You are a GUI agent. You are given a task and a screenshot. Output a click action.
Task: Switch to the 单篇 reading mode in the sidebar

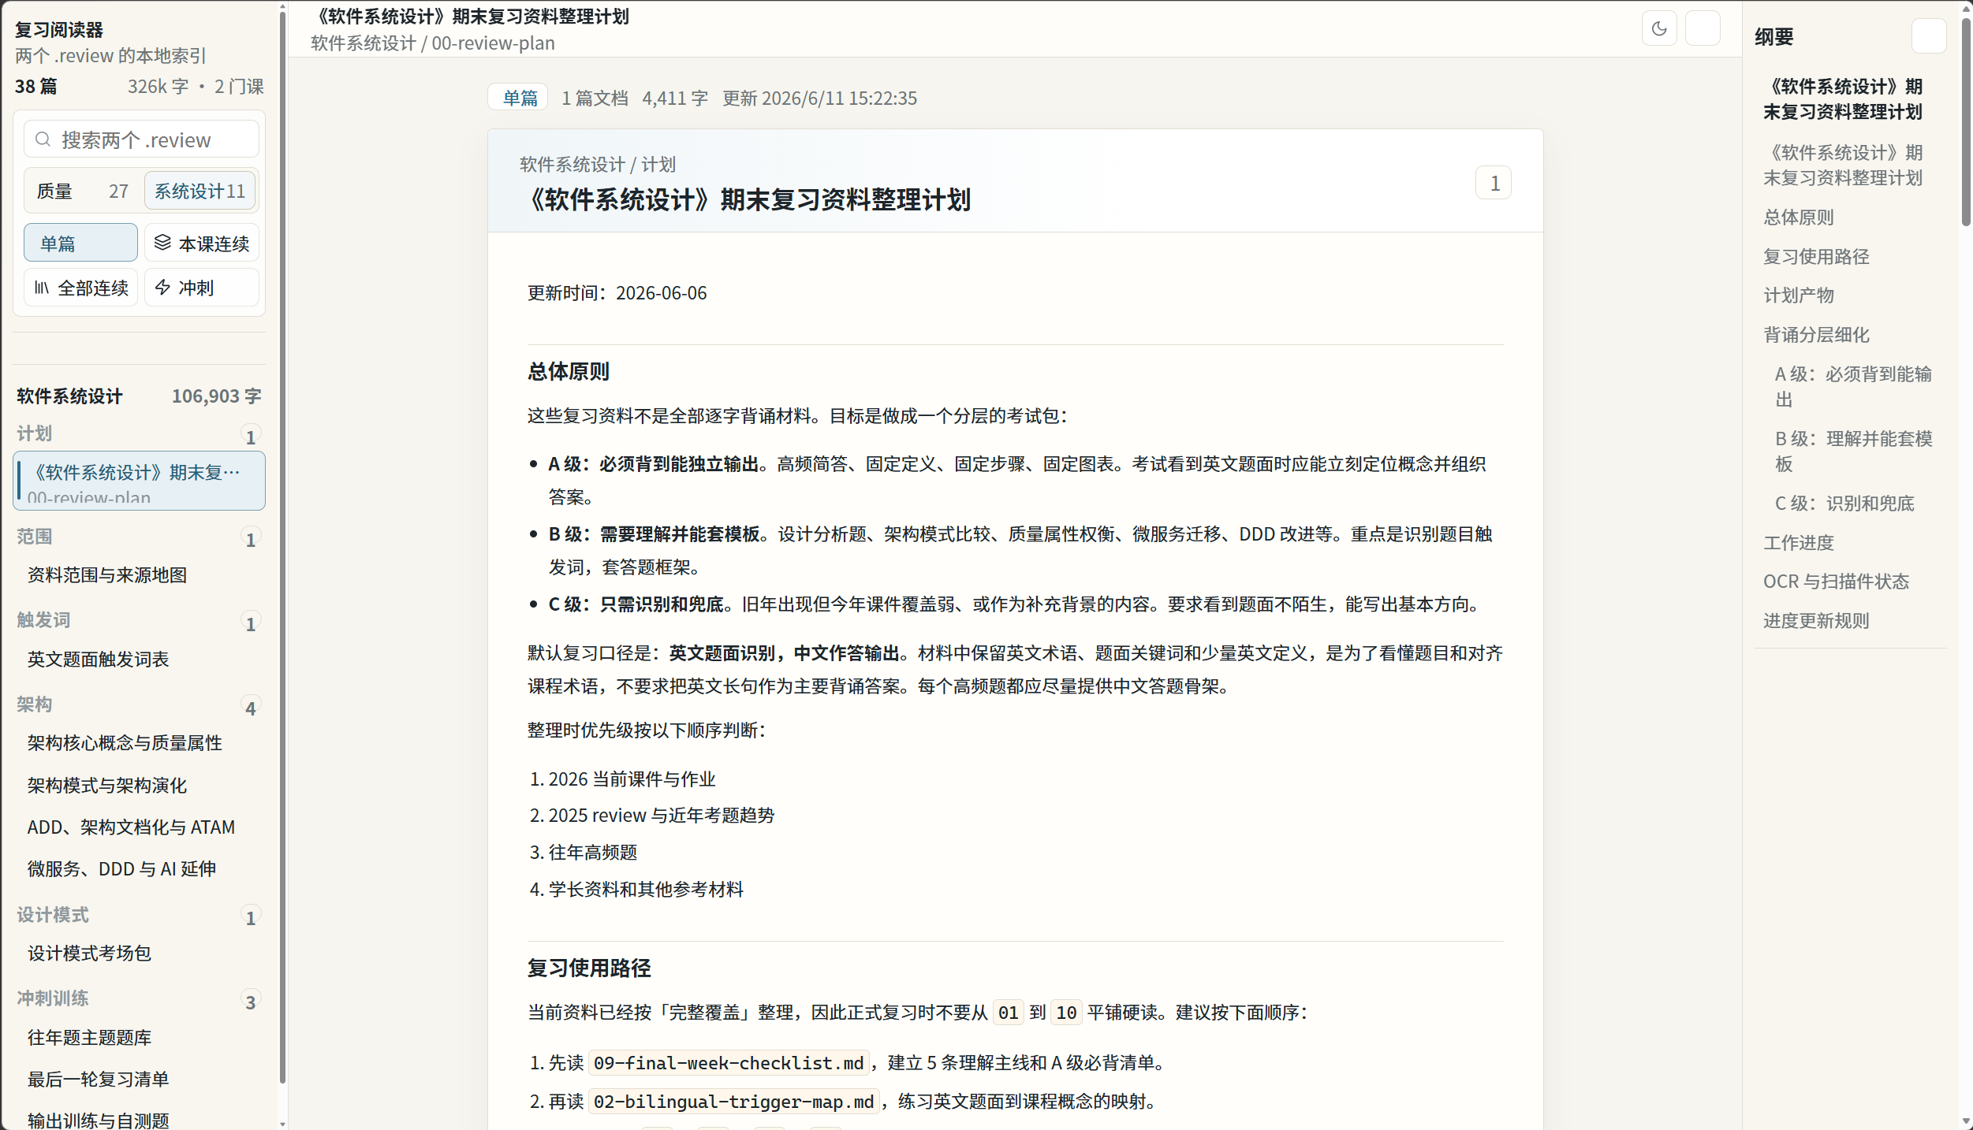click(x=80, y=243)
